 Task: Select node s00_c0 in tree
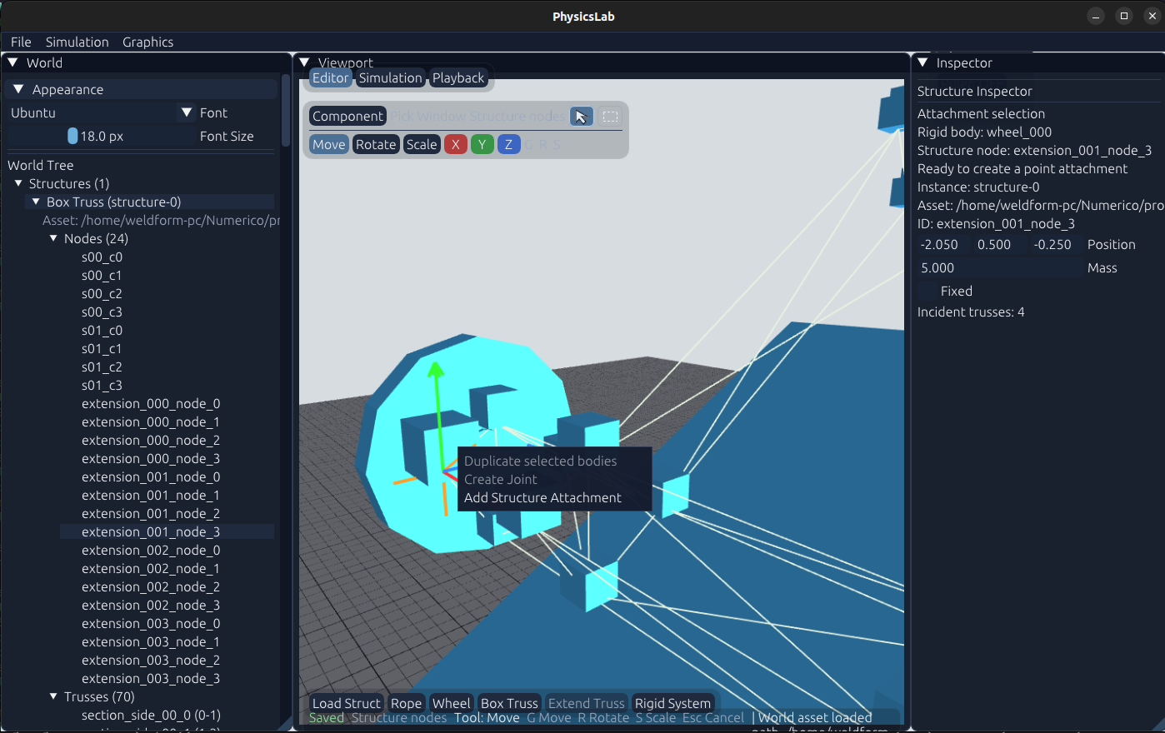[102, 257]
